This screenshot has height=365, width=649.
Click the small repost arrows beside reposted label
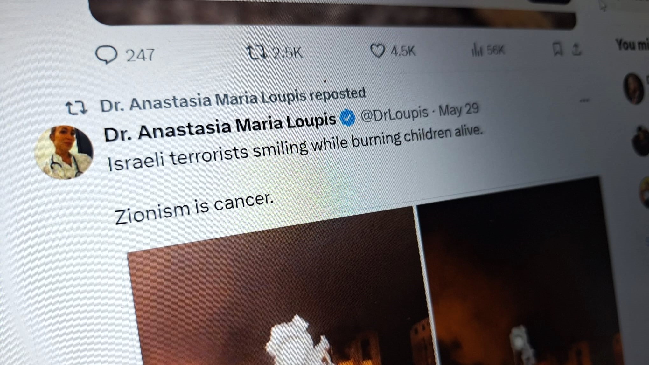76,108
